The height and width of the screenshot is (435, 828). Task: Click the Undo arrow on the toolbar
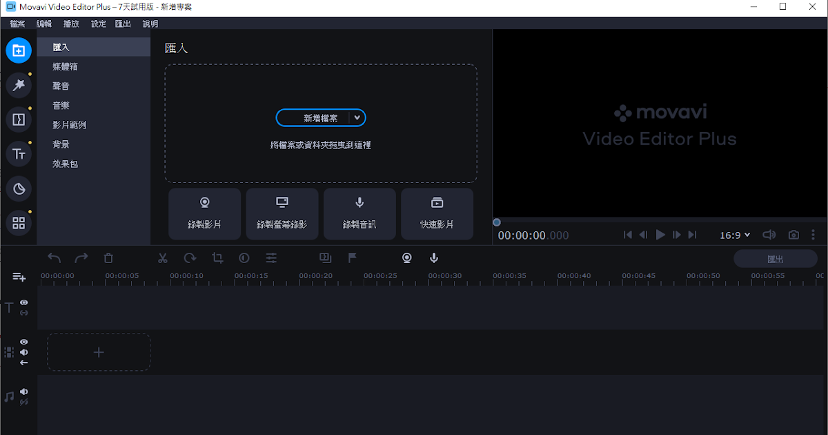[54, 258]
